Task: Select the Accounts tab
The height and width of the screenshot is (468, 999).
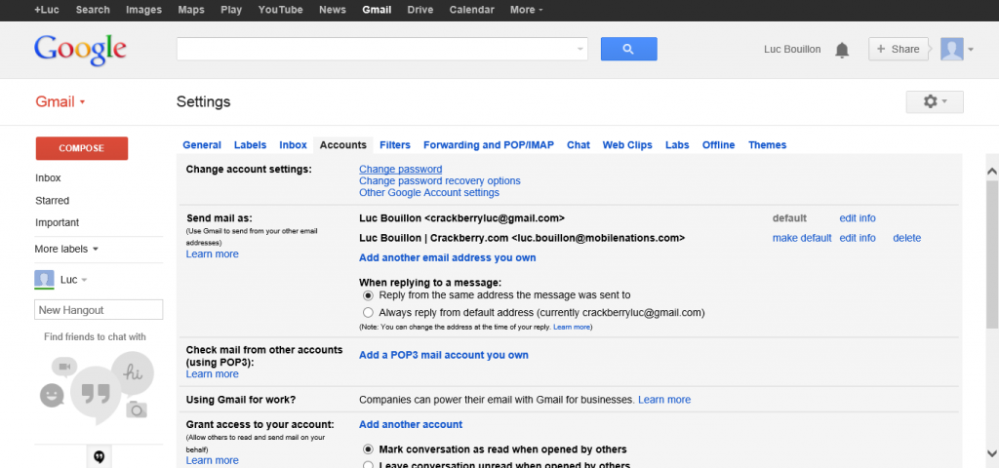Action: (x=343, y=145)
